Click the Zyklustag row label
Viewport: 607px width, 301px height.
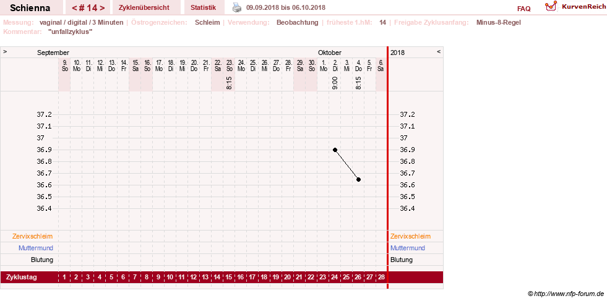coord(21,277)
